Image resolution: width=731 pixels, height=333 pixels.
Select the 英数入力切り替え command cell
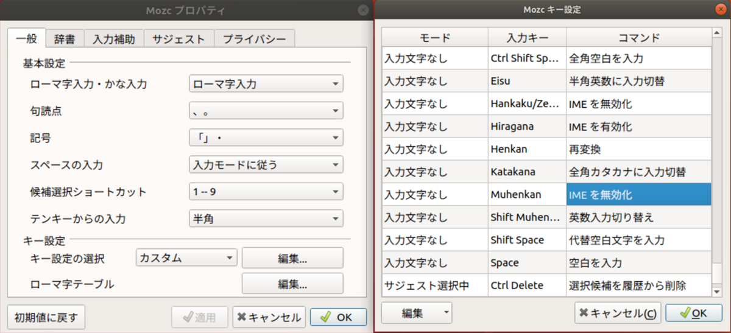(638, 217)
